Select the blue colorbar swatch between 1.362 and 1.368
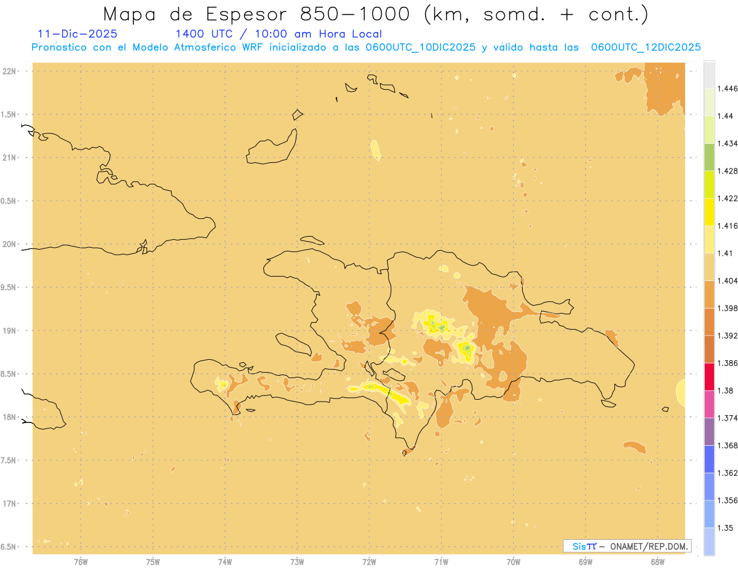The height and width of the screenshot is (570, 738). (x=709, y=459)
